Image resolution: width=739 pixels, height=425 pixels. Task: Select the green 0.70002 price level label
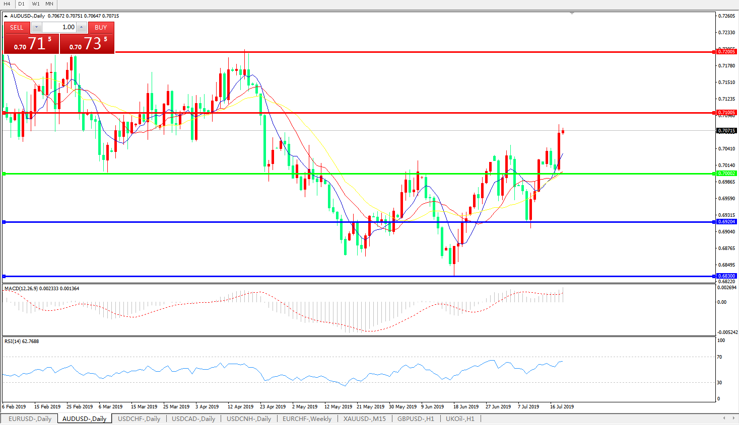pyautogui.click(x=726, y=174)
